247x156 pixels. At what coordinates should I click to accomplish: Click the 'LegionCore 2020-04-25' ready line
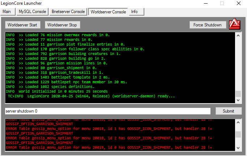pos(91,96)
